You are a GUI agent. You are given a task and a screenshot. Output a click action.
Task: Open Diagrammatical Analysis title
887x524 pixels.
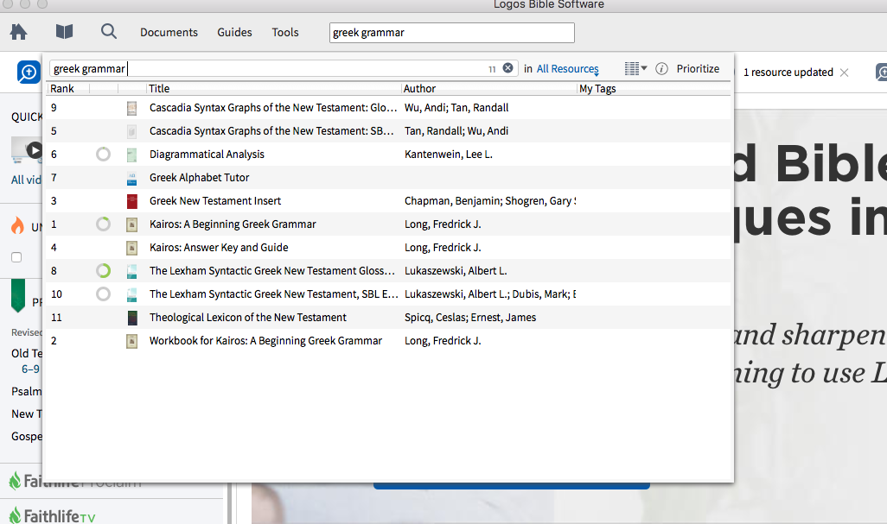(207, 155)
